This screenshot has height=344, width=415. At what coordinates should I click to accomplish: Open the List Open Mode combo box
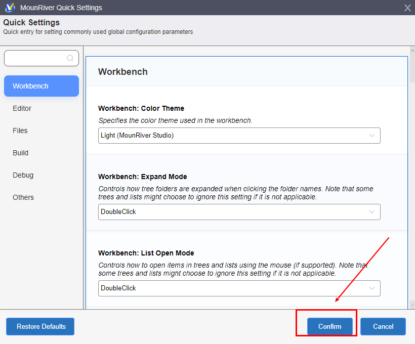239,288
